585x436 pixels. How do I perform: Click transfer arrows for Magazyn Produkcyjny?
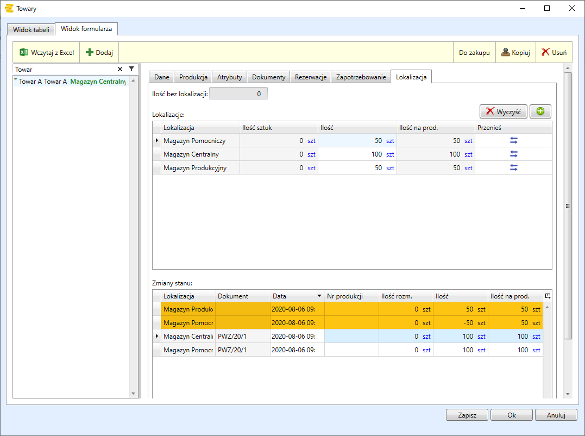tap(513, 167)
